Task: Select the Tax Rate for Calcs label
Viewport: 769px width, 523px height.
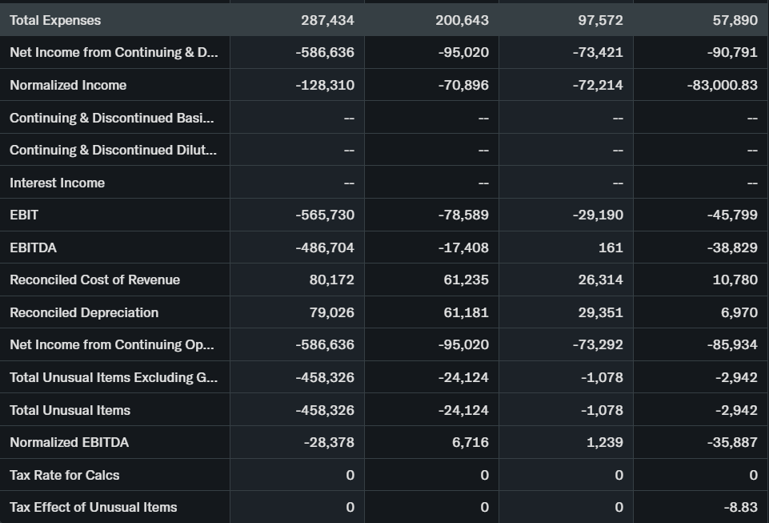Action: tap(64, 475)
